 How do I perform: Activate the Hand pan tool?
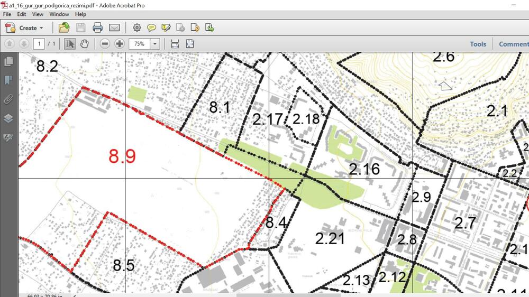[x=84, y=44]
